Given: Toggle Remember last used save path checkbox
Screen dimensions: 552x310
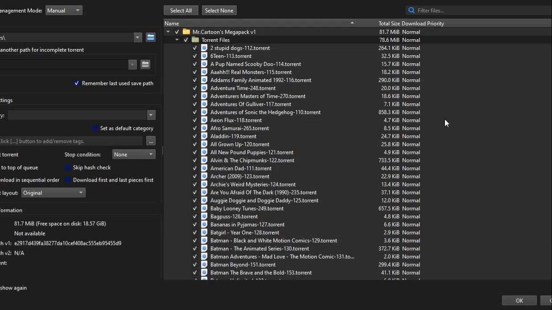Looking at the screenshot, I should click(x=77, y=83).
